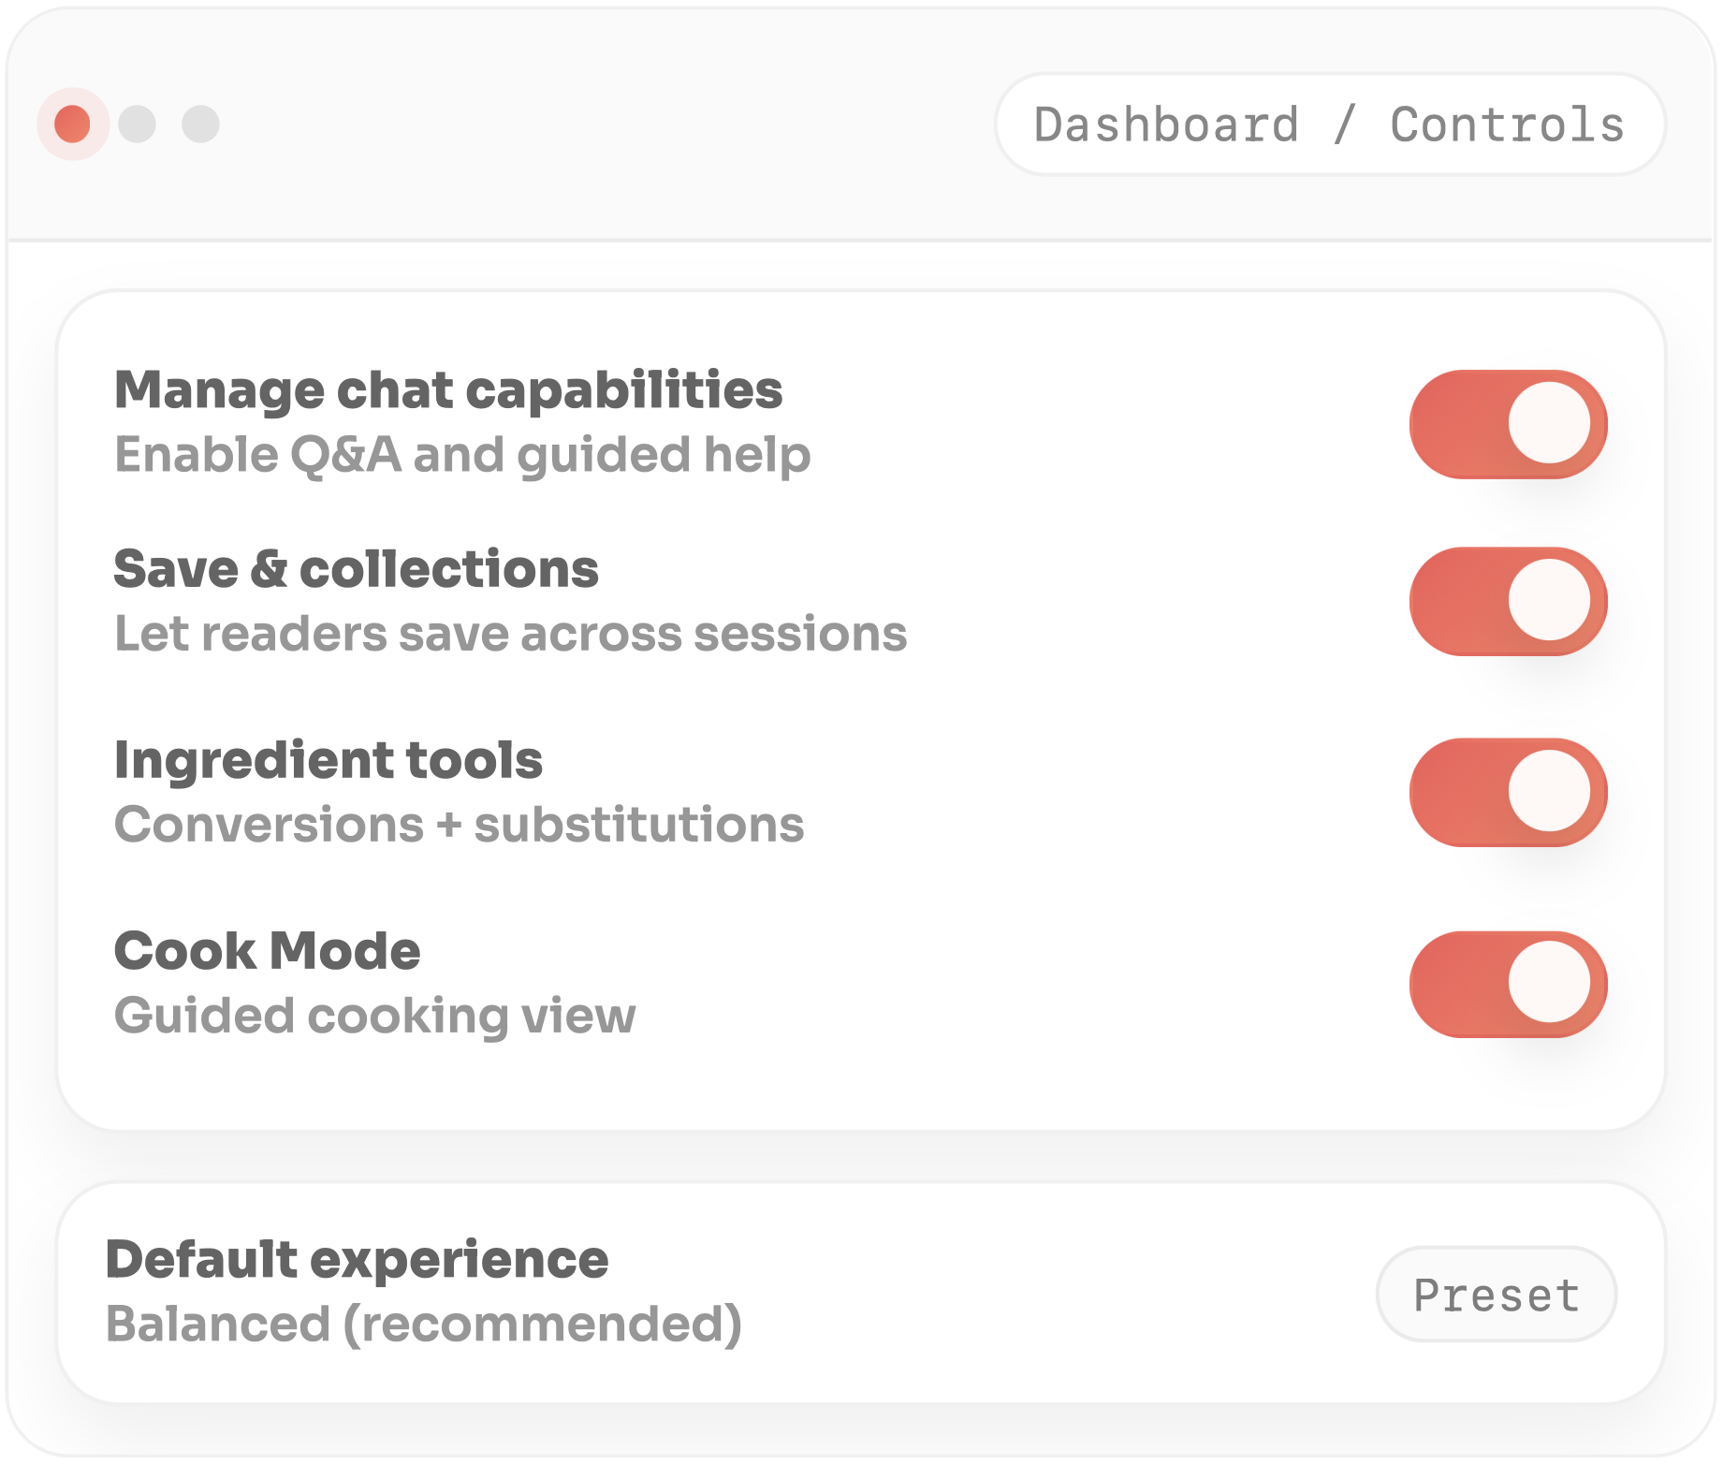Click the Preset button
The image size is (1723, 1464).
[1496, 1295]
